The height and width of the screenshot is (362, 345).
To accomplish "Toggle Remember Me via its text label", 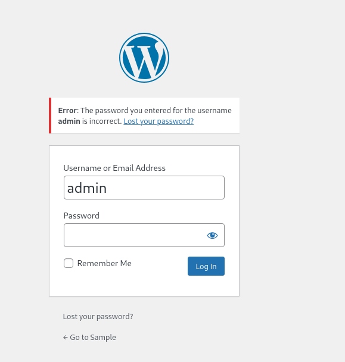I will tap(104, 263).
